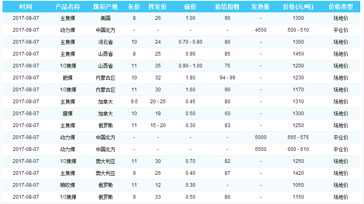364x204 pixels.
Task: Click the 1450 price cell
Action: pyautogui.click(x=298, y=54)
